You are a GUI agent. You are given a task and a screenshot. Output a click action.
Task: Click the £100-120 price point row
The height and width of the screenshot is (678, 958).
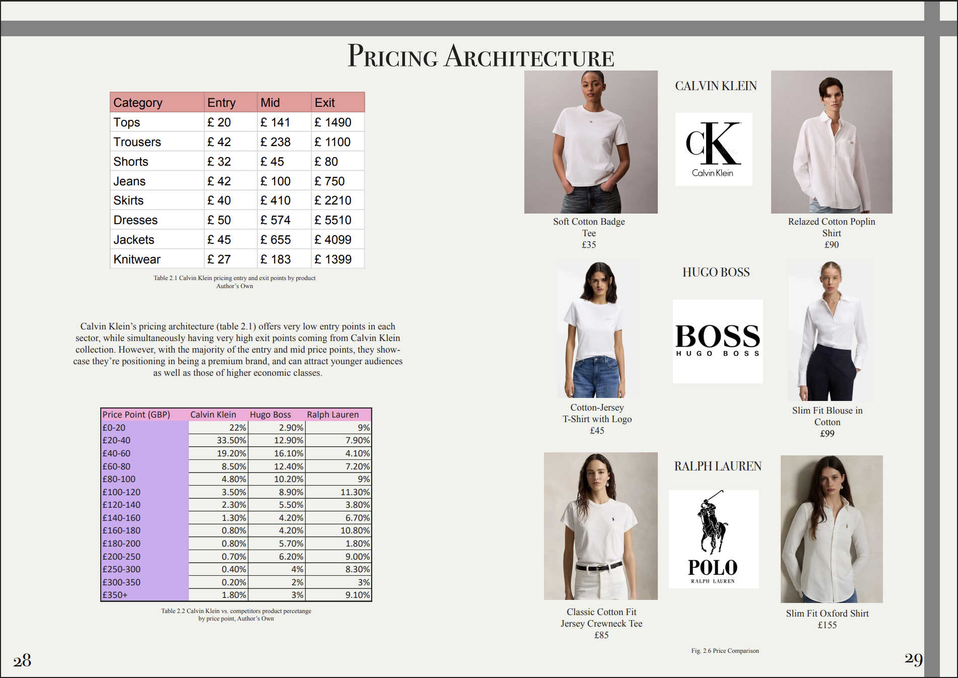236,492
